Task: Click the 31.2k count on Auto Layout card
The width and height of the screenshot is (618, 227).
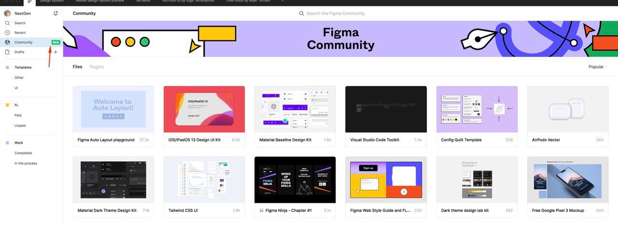Action: [x=144, y=140]
